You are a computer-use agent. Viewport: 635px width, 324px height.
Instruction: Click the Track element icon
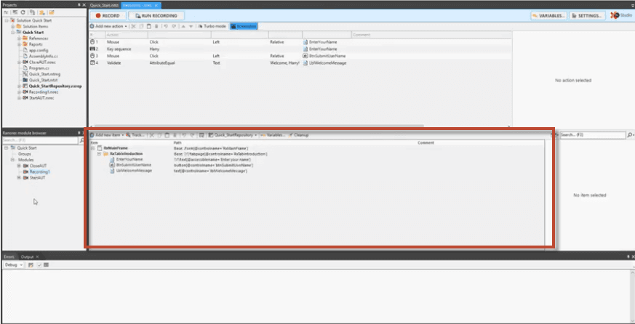pyautogui.click(x=135, y=135)
